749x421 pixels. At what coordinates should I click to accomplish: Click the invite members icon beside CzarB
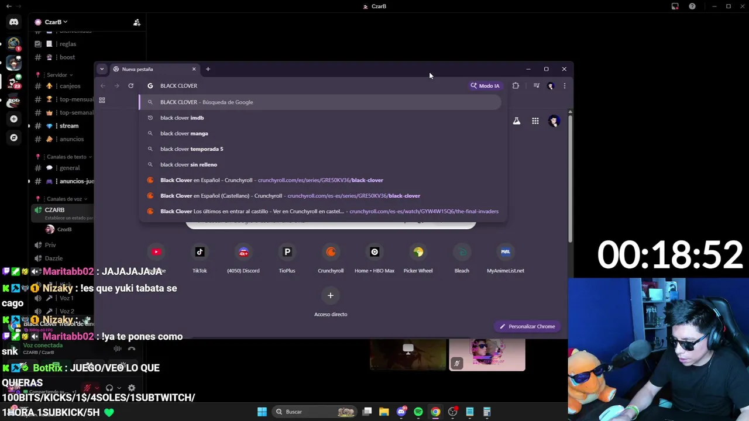136,22
